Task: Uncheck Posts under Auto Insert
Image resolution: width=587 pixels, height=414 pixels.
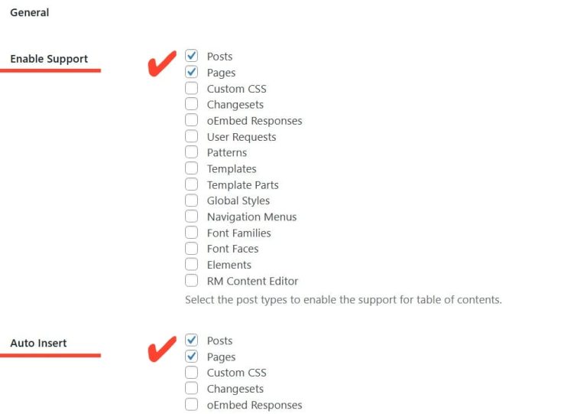Action: click(x=191, y=341)
